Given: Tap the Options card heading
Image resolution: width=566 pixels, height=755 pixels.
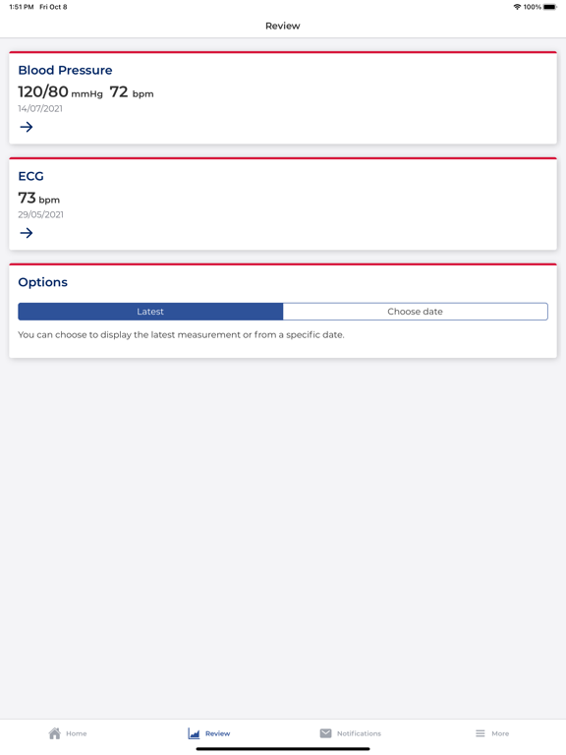Looking at the screenshot, I should [x=43, y=282].
